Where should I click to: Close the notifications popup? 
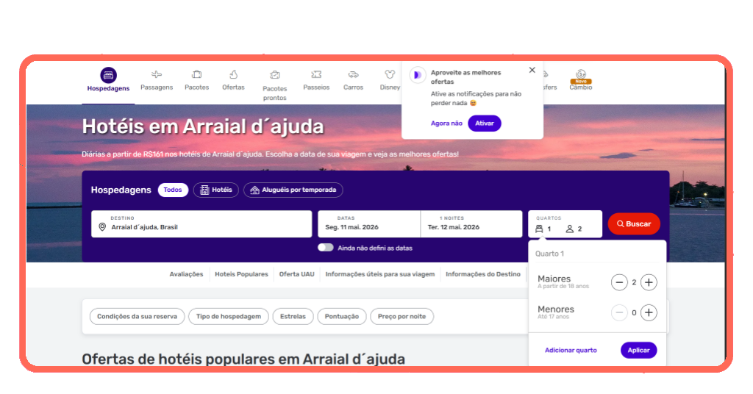(532, 70)
